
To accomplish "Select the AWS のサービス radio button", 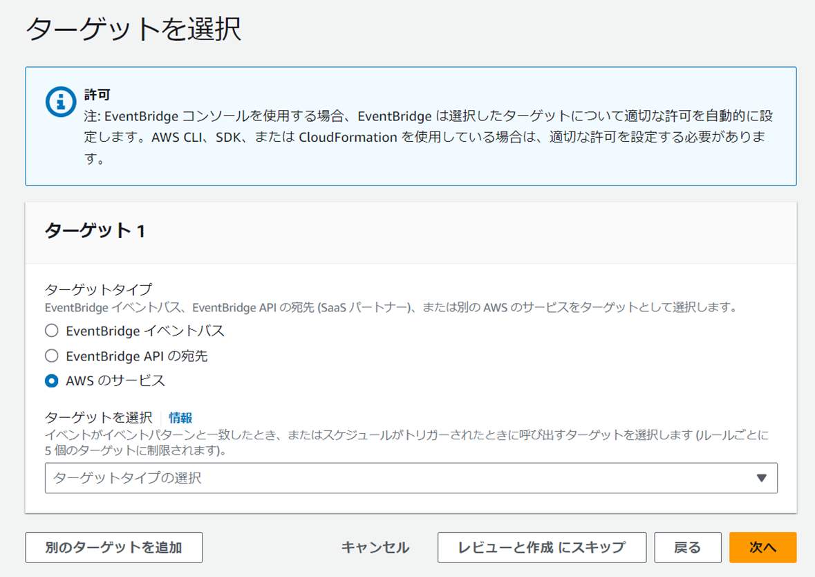I will point(51,381).
